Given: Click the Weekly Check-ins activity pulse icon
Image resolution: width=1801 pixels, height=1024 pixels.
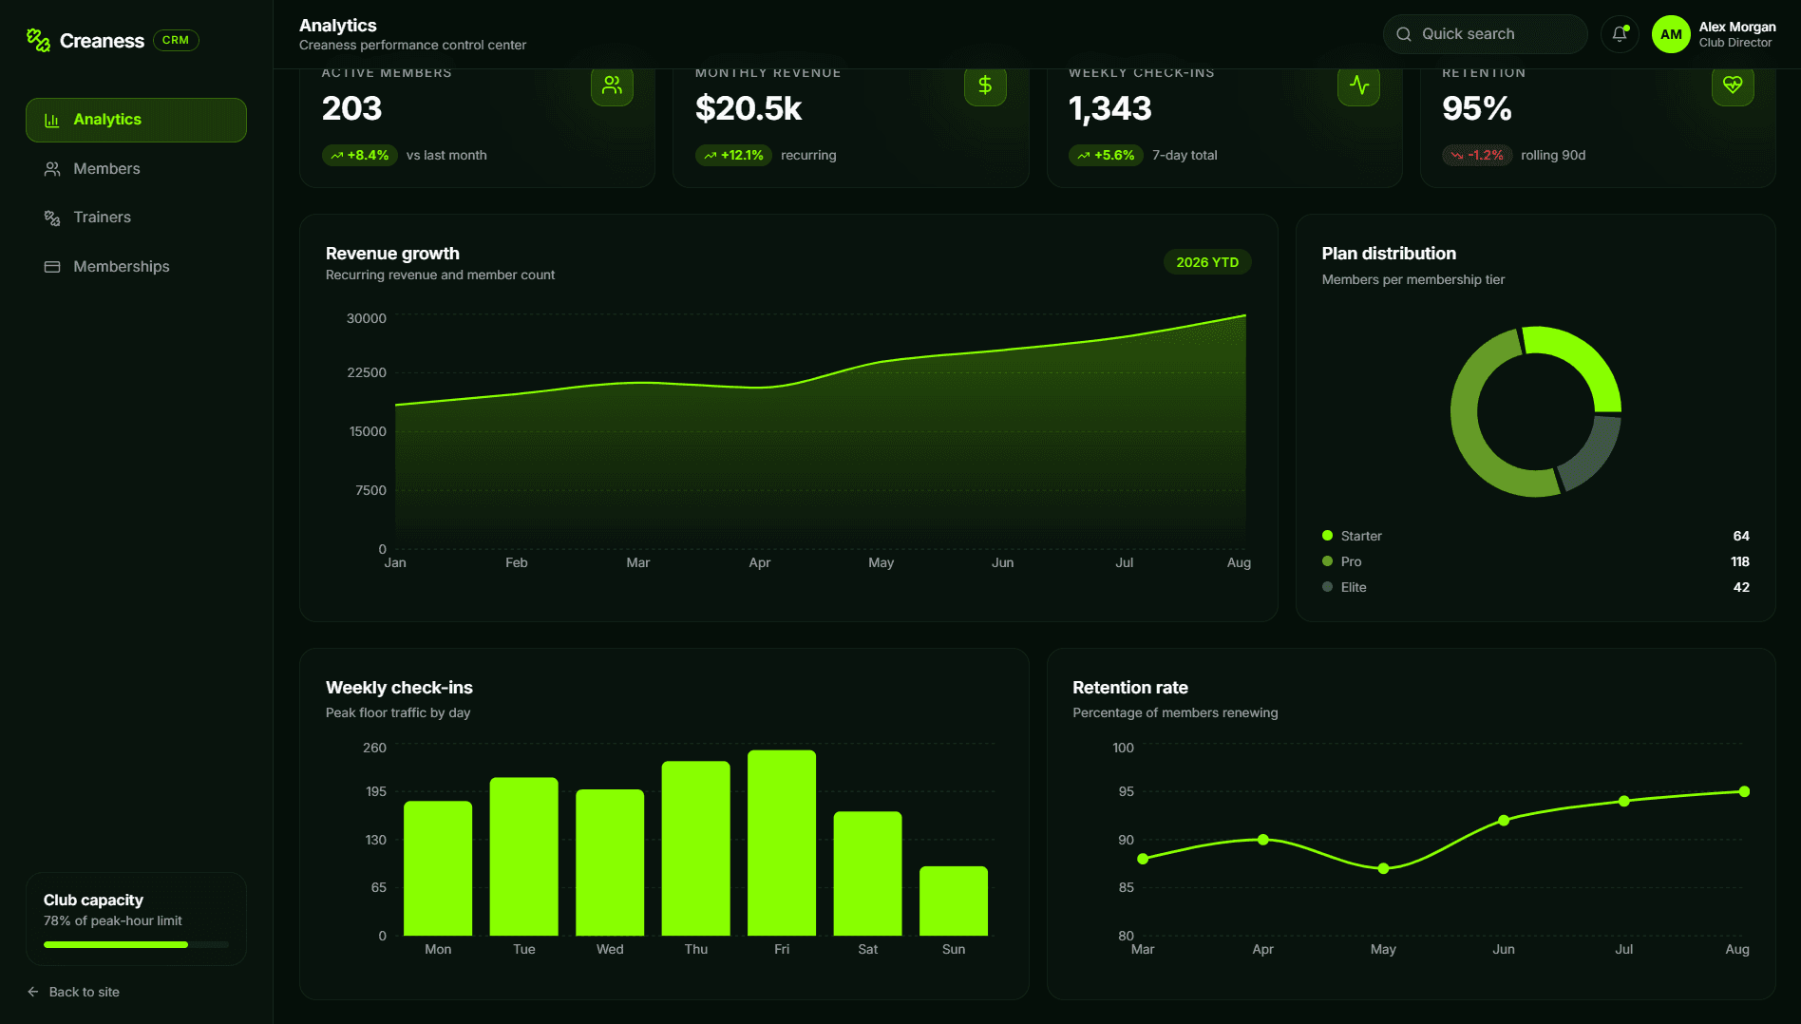Looking at the screenshot, I should [x=1358, y=85].
